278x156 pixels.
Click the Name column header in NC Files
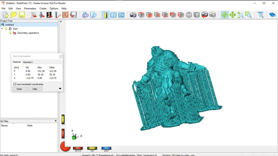(13, 125)
